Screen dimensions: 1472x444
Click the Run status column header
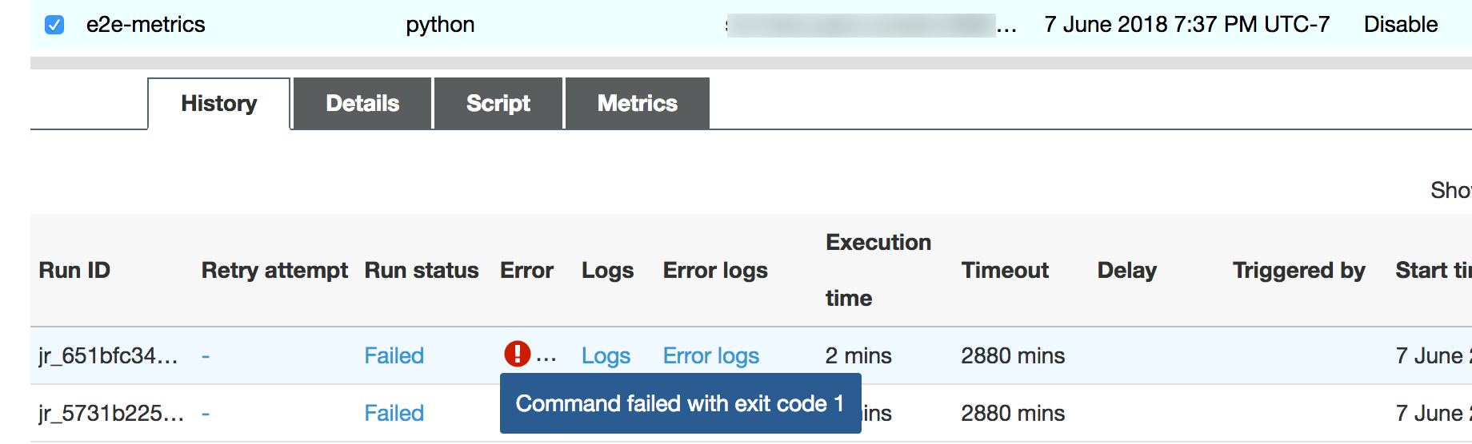(421, 271)
